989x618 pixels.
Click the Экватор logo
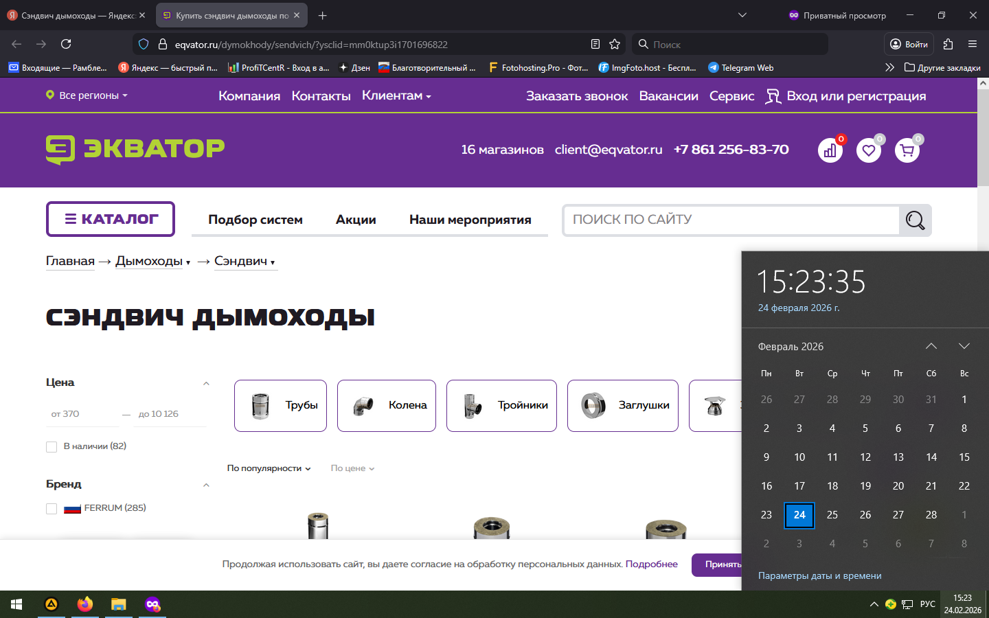135,149
